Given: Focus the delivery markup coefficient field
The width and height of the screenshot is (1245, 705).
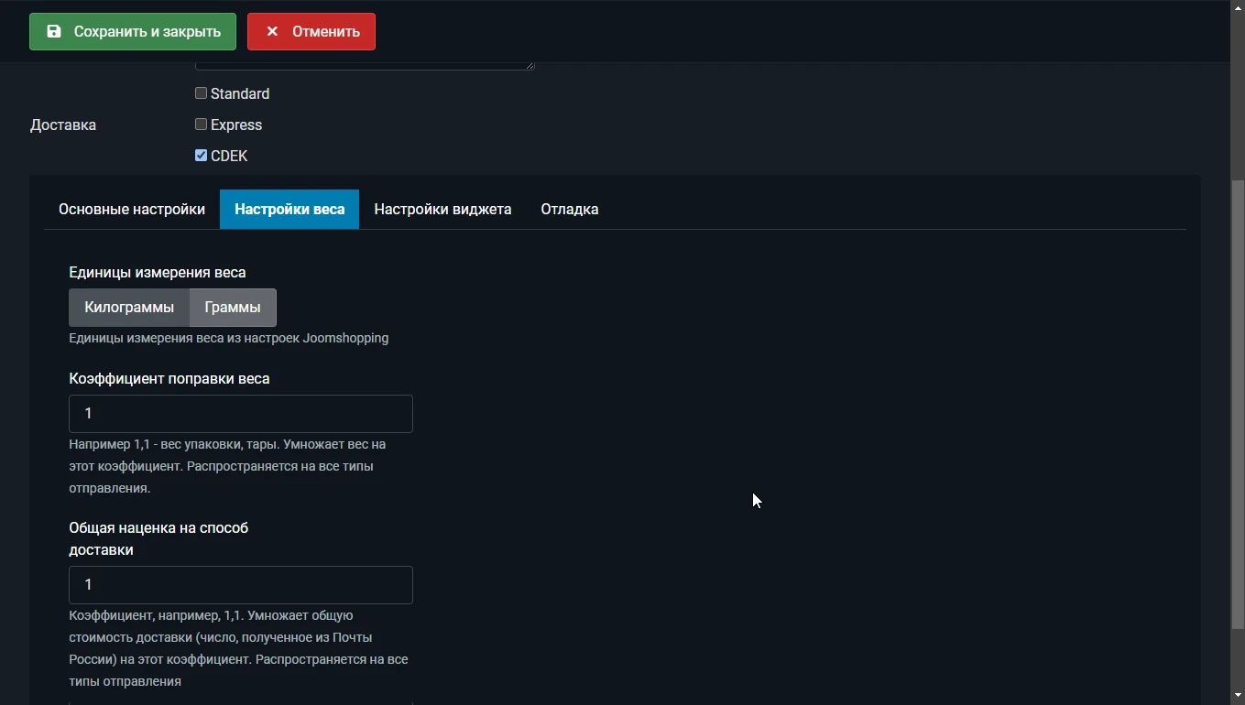Looking at the screenshot, I should (241, 585).
